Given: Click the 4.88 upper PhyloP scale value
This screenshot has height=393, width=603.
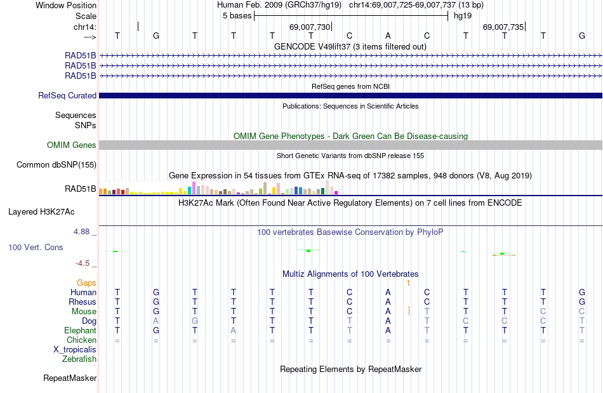Looking at the screenshot, I should [81, 232].
